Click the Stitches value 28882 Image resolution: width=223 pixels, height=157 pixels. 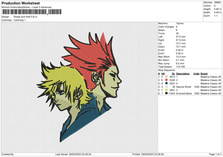point(217,3)
